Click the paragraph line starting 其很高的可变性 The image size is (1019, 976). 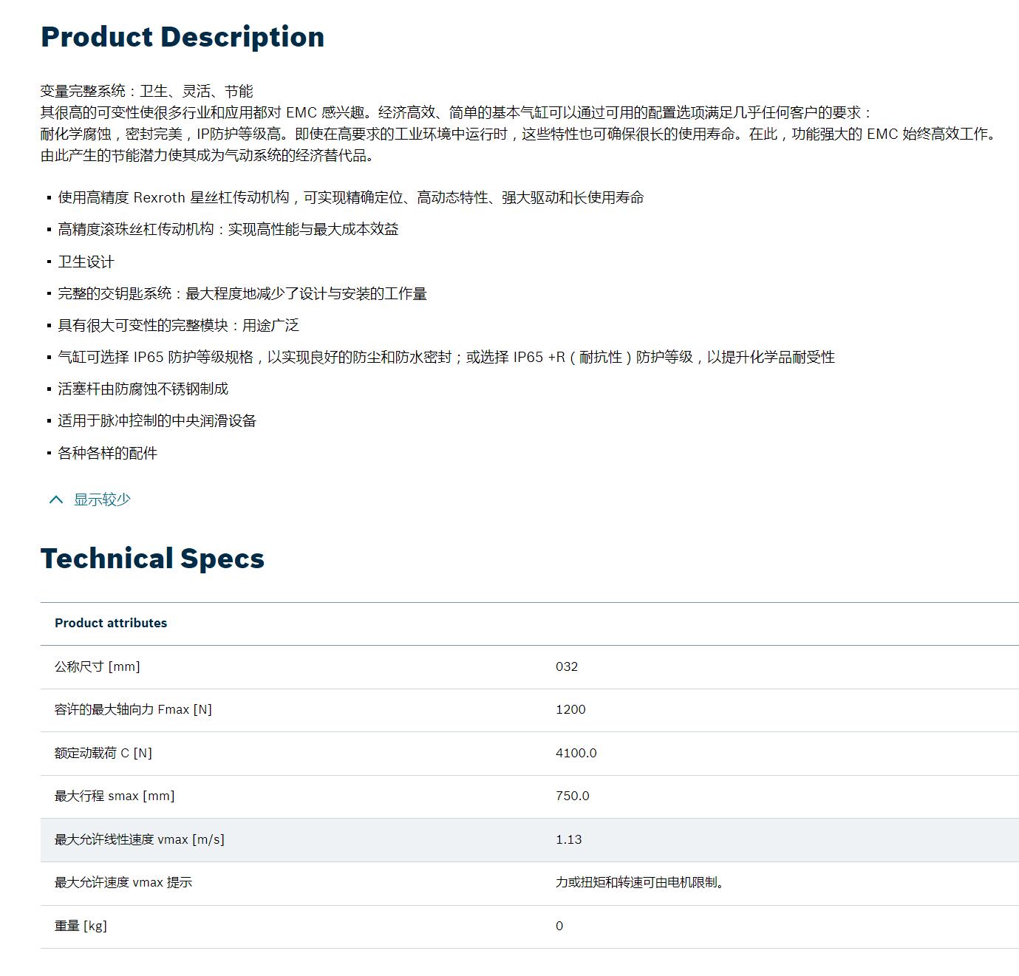pos(457,112)
